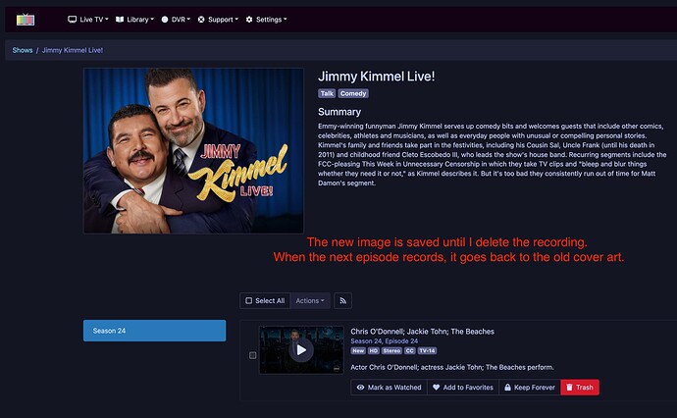Click the Jimmy Kimmel Live! breadcrumb link

point(73,50)
